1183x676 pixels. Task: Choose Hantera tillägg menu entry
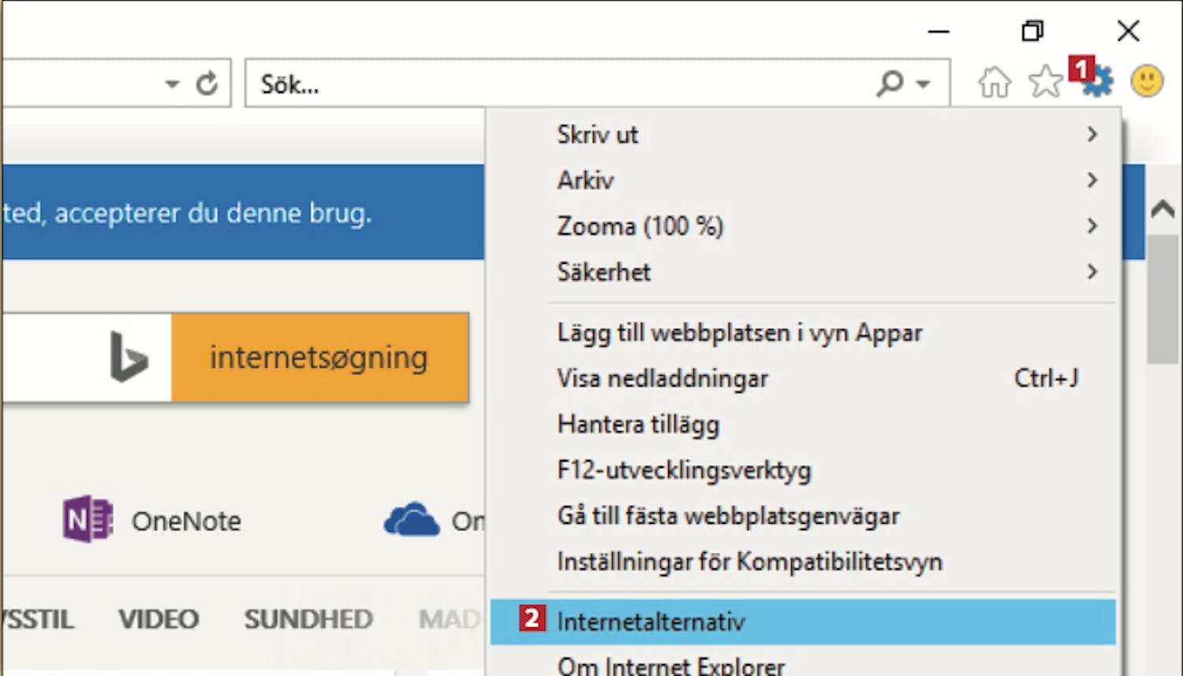coord(639,425)
